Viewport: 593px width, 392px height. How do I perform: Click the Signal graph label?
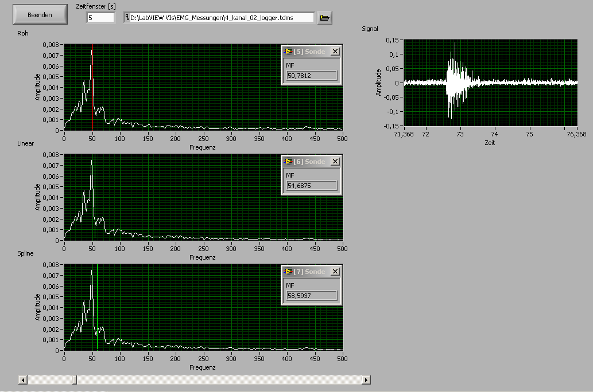[370, 29]
